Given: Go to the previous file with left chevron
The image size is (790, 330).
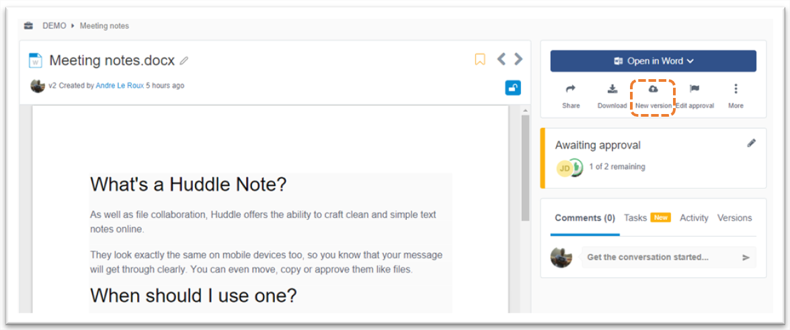Looking at the screenshot, I should (x=502, y=59).
